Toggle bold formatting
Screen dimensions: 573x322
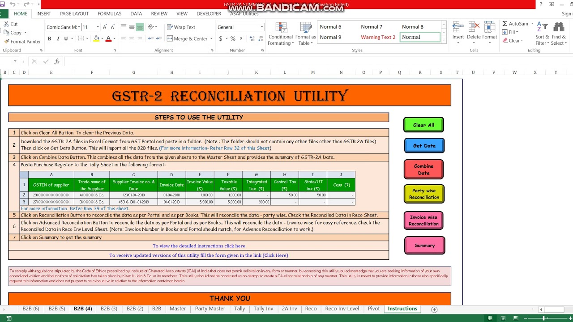pos(49,39)
